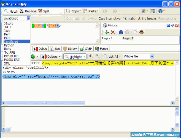Click scroll down arrow in bottom results pane
Screen dimensions: 181x138
click(177, 125)
